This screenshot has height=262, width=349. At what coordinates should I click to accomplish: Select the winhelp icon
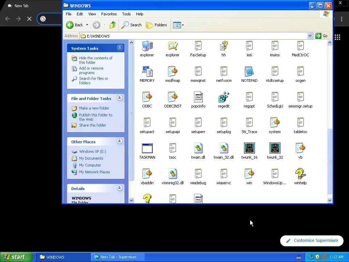300,174
